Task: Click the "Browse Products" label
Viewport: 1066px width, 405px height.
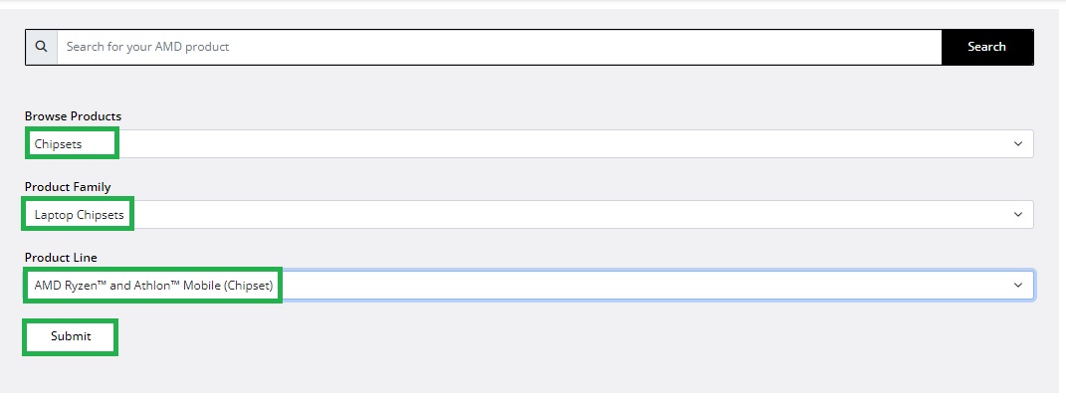Action: click(73, 116)
